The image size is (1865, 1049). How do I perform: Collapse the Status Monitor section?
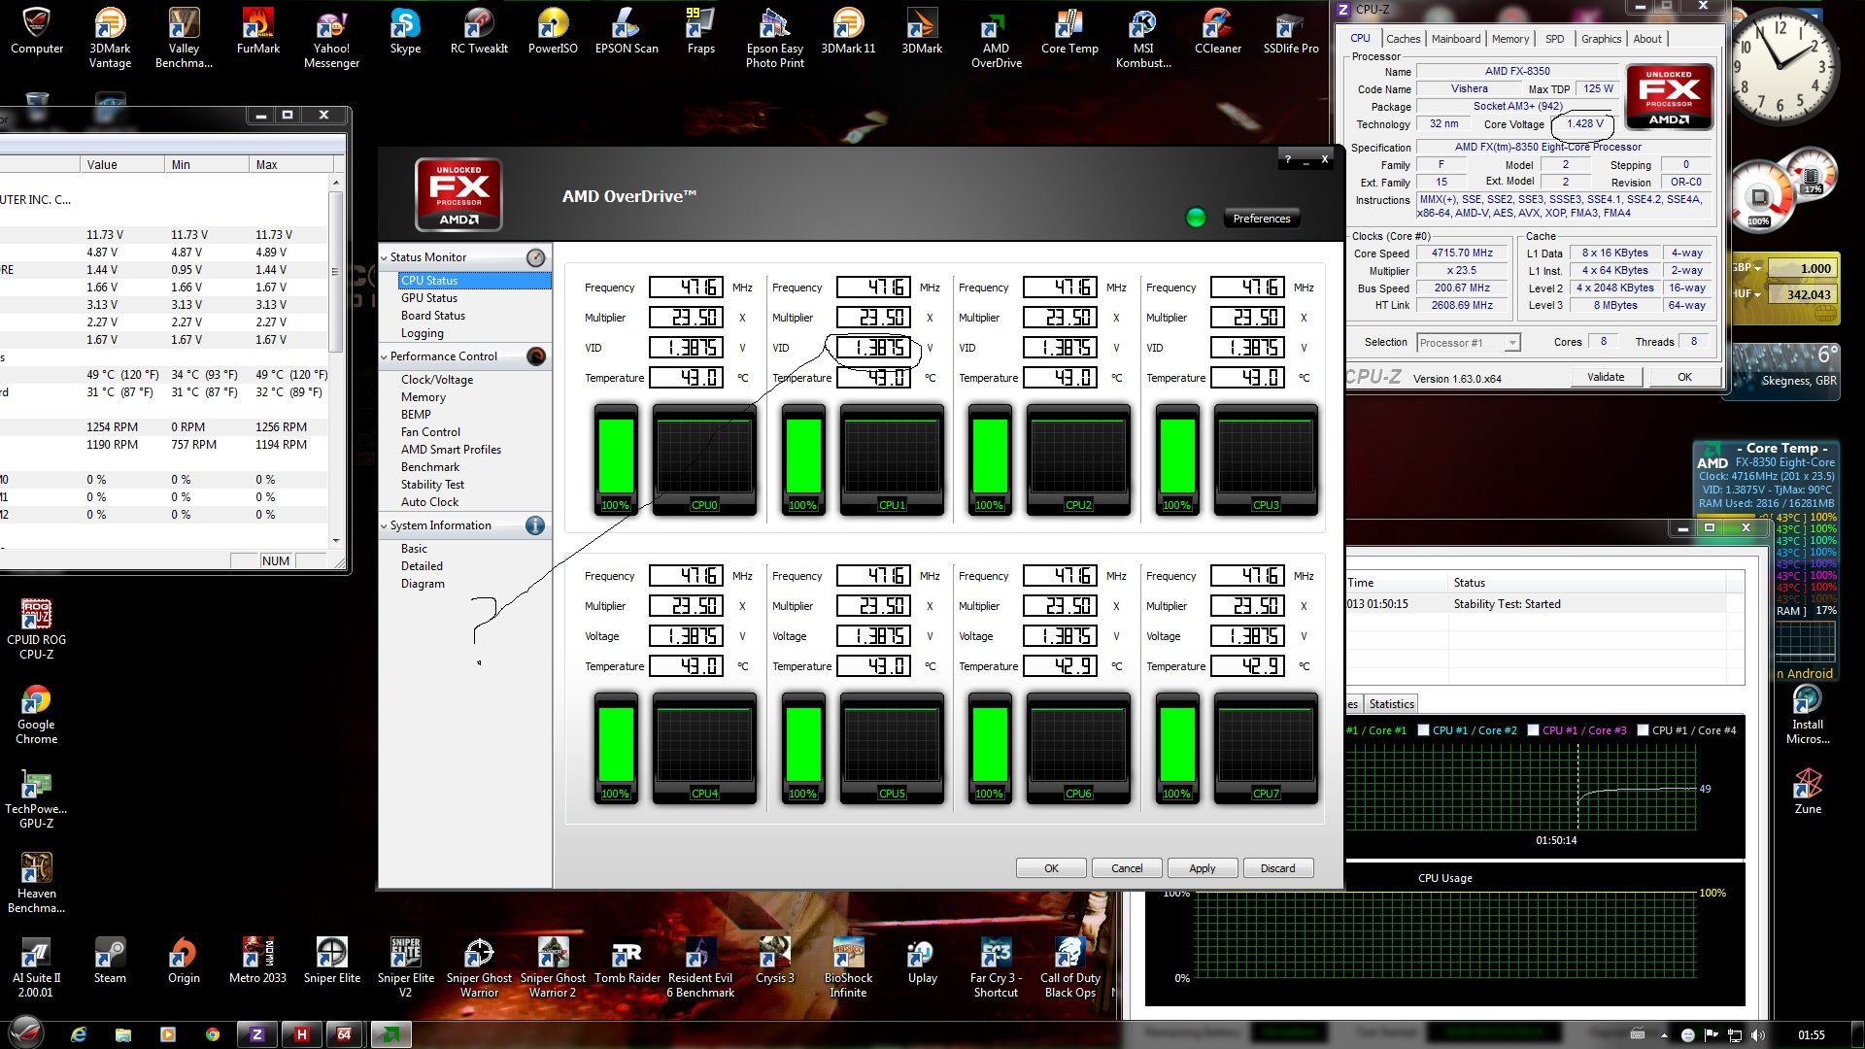(384, 257)
